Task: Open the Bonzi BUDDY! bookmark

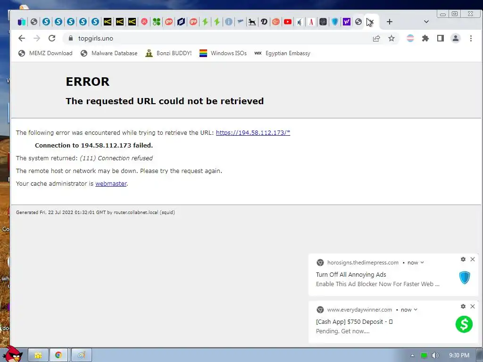Action: point(168,53)
